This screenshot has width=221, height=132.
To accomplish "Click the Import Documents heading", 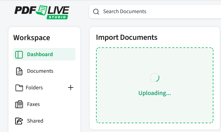I will [127, 38].
